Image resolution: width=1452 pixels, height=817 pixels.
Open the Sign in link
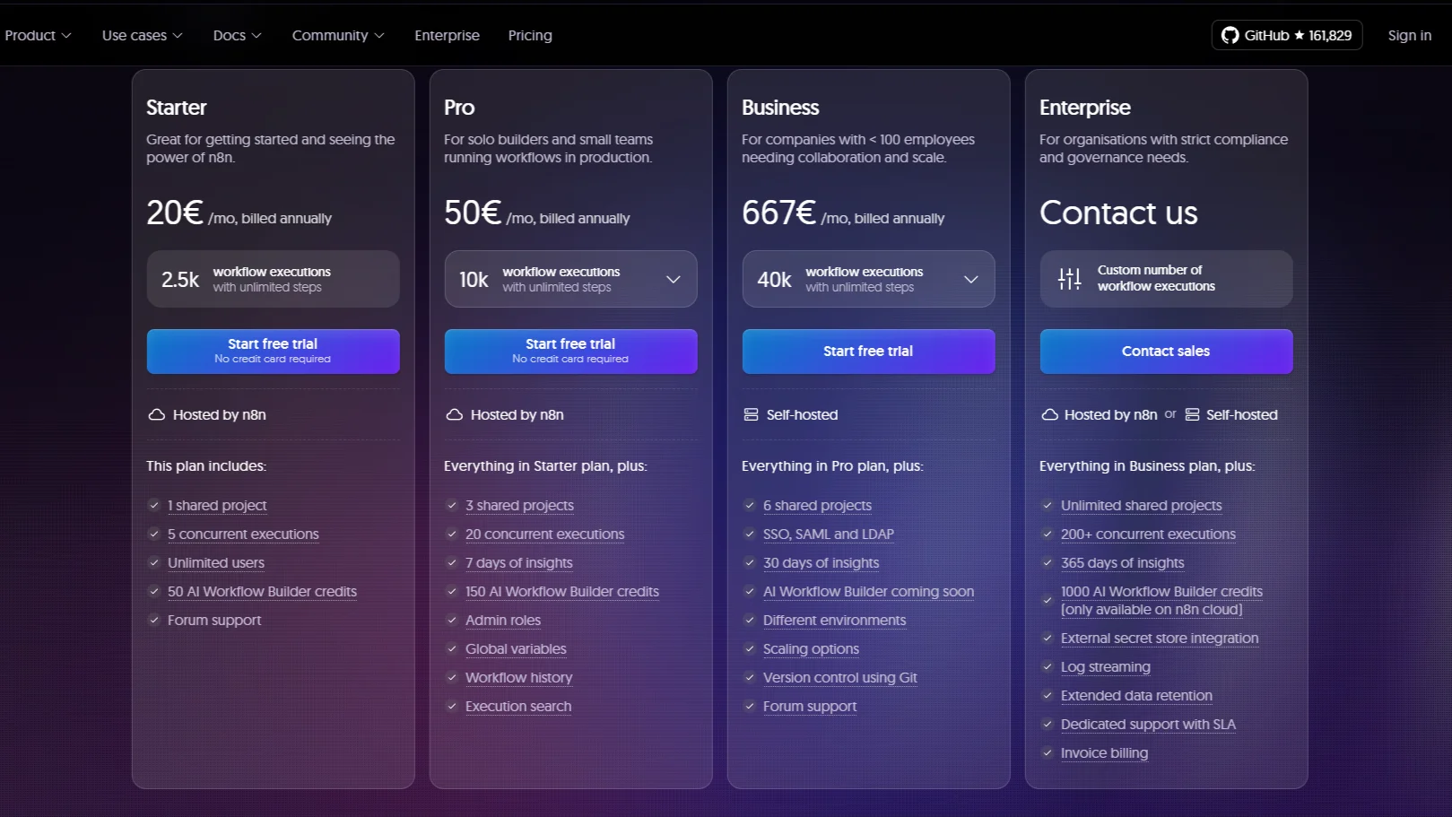pyautogui.click(x=1409, y=36)
